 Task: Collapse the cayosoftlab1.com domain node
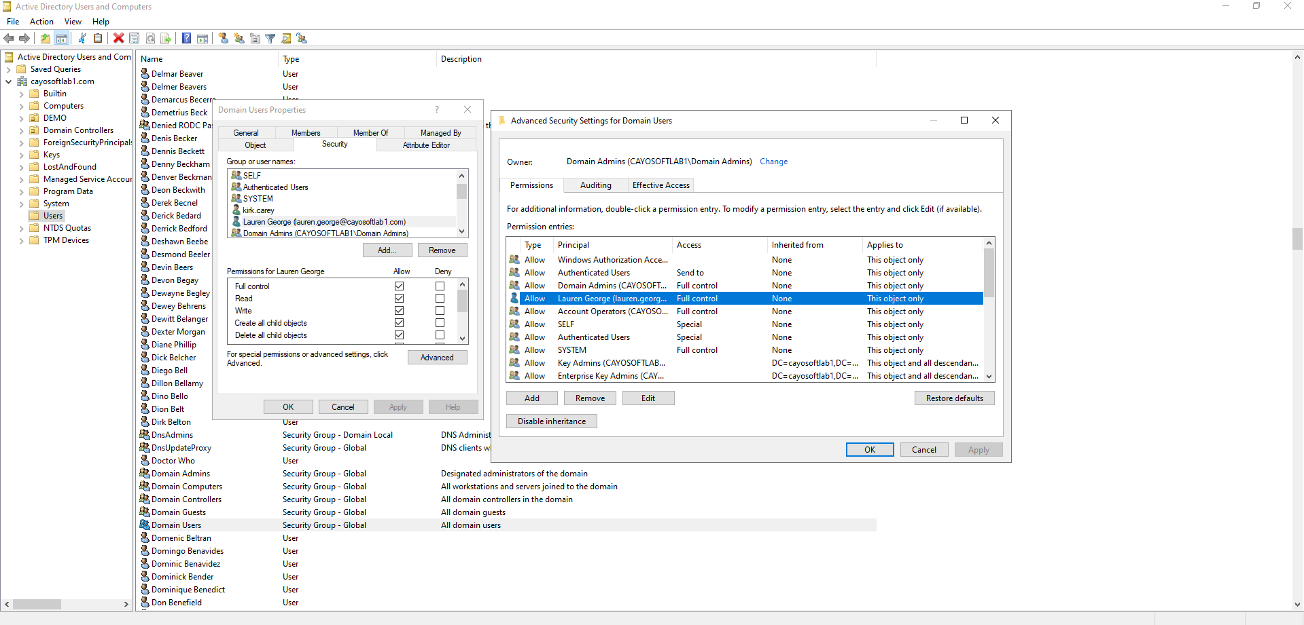point(8,81)
